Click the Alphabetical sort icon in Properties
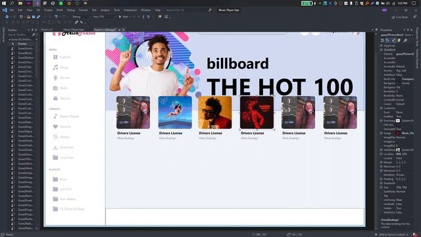The image size is (421, 237). tap(388, 40)
